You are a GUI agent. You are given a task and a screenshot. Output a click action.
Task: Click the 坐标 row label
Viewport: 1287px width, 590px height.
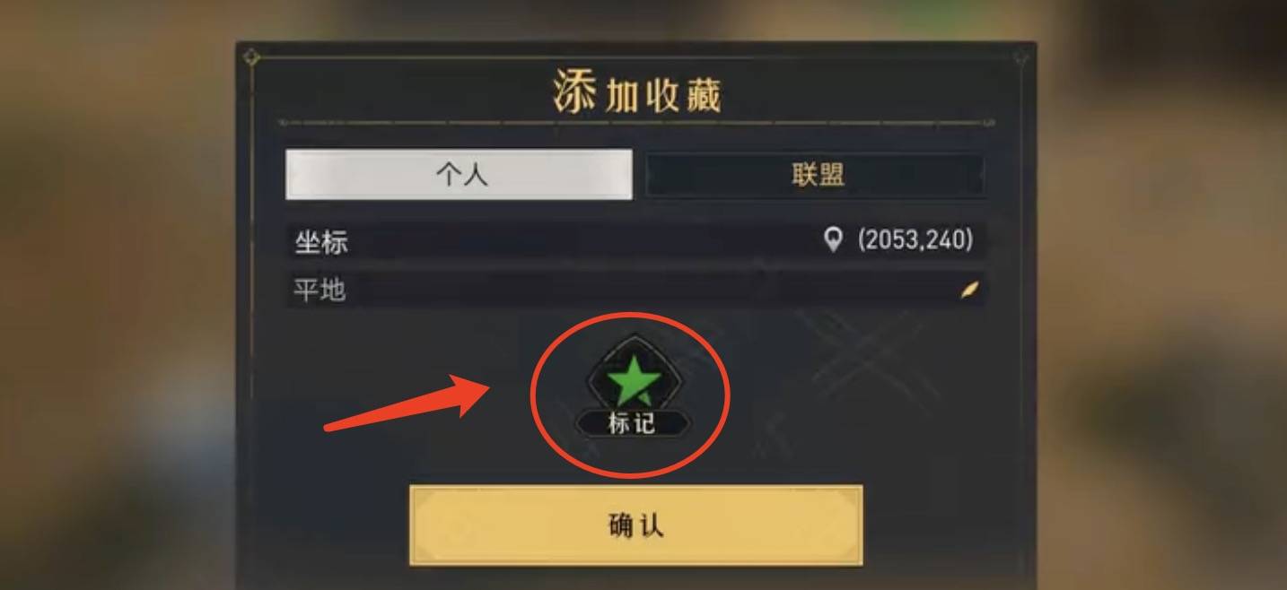pos(320,241)
